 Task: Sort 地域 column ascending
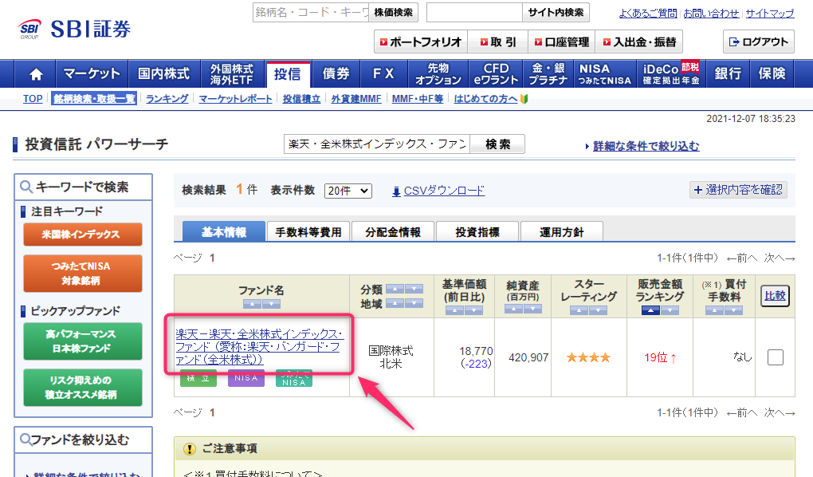click(x=395, y=303)
